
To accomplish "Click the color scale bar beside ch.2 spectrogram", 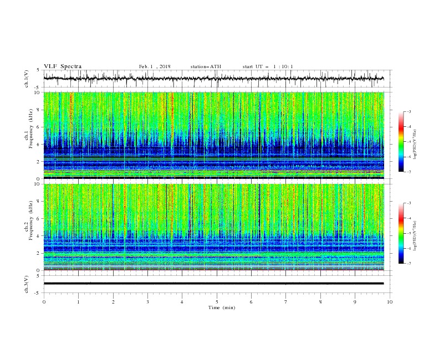I will pos(401,233).
